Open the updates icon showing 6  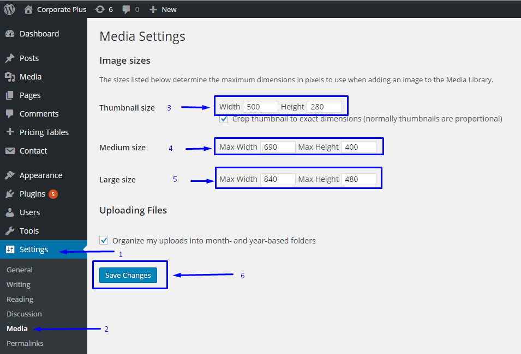pyautogui.click(x=100, y=10)
